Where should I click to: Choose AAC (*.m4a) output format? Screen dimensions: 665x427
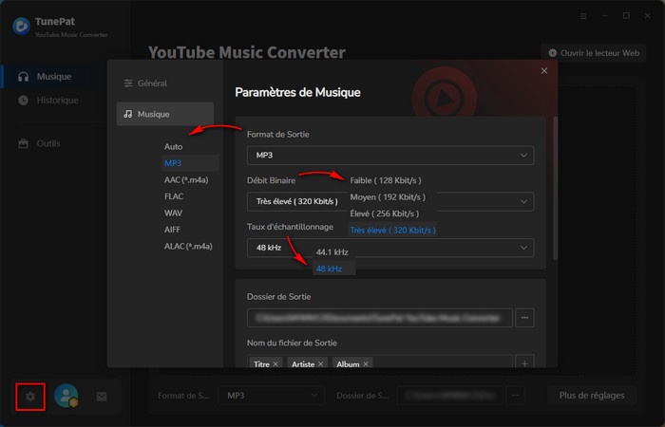pos(186,180)
